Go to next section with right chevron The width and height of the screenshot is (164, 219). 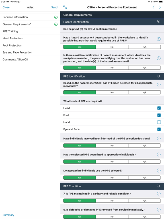(x=160, y=7)
